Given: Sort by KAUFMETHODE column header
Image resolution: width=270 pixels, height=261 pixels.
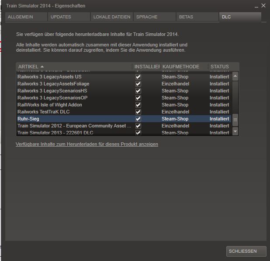Looking at the screenshot, I should point(184,67).
